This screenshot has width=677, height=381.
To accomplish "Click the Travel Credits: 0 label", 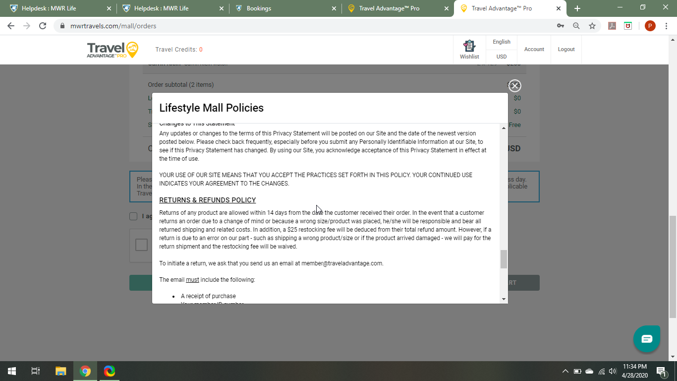I will pos(179,50).
